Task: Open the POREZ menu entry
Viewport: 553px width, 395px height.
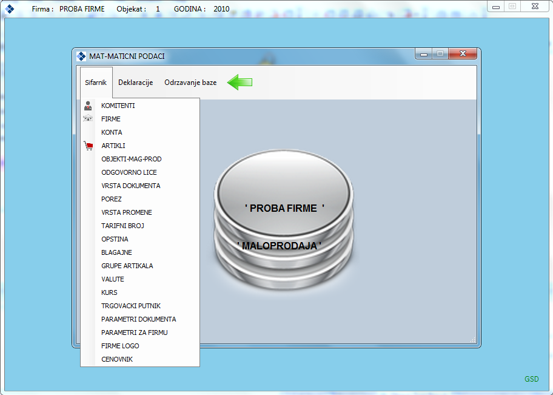Action: [x=112, y=199]
